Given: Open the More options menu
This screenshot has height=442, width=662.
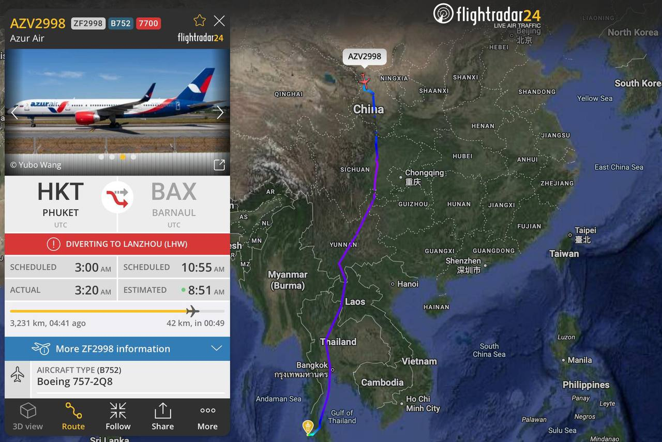Looking at the screenshot, I should pyautogui.click(x=207, y=416).
